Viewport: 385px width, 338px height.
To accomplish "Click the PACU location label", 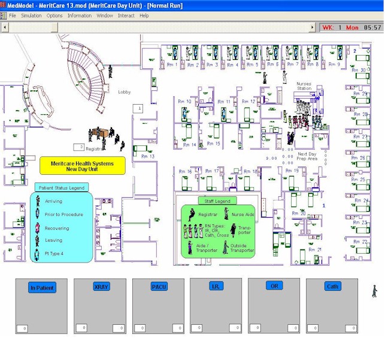I will pos(159,287).
